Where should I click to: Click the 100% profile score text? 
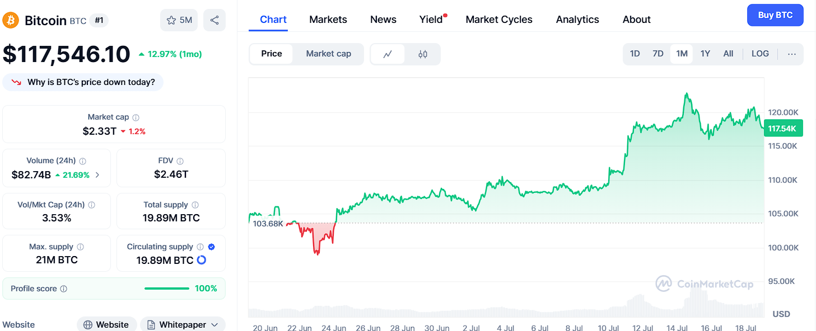point(206,289)
